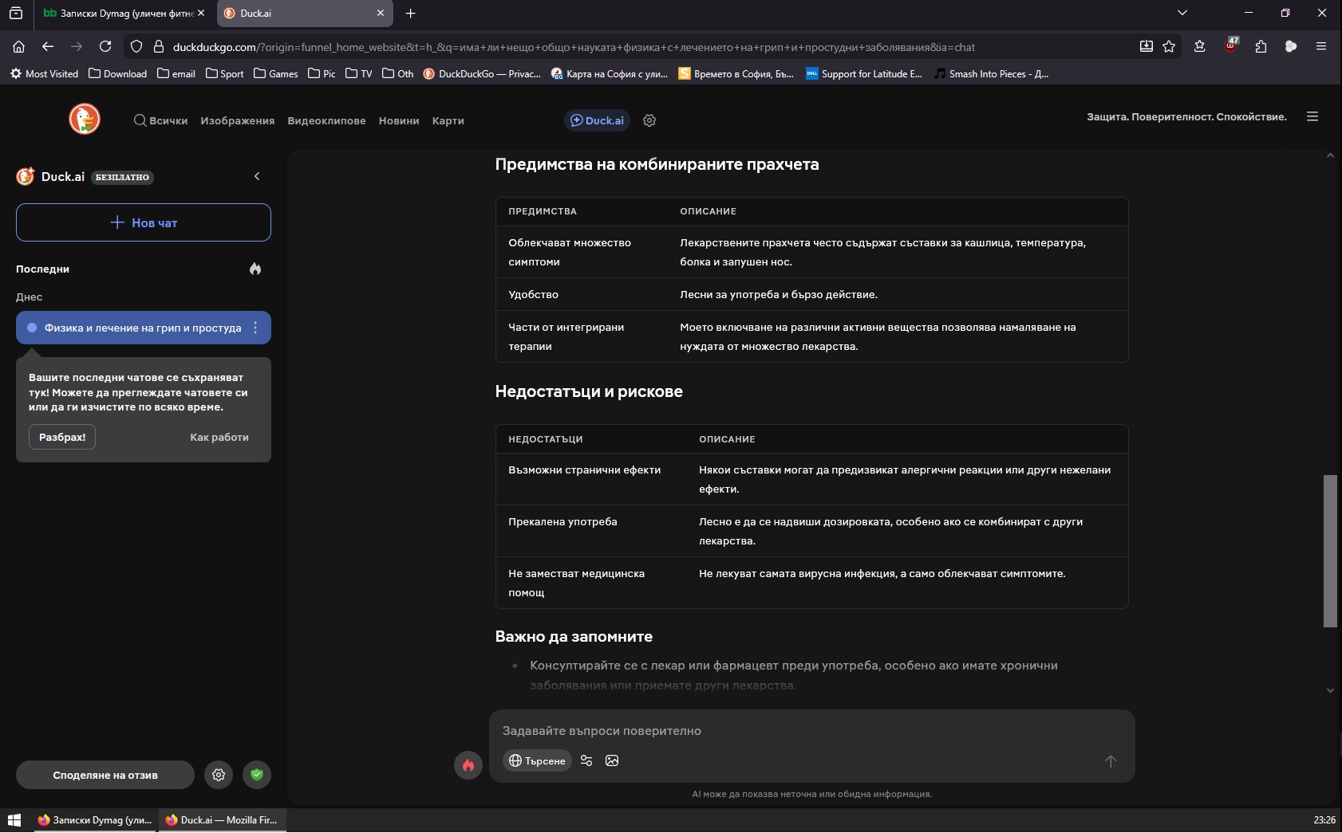Click the fire icon next to Последни
1342x833 pixels.
pyautogui.click(x=255, y=269)
